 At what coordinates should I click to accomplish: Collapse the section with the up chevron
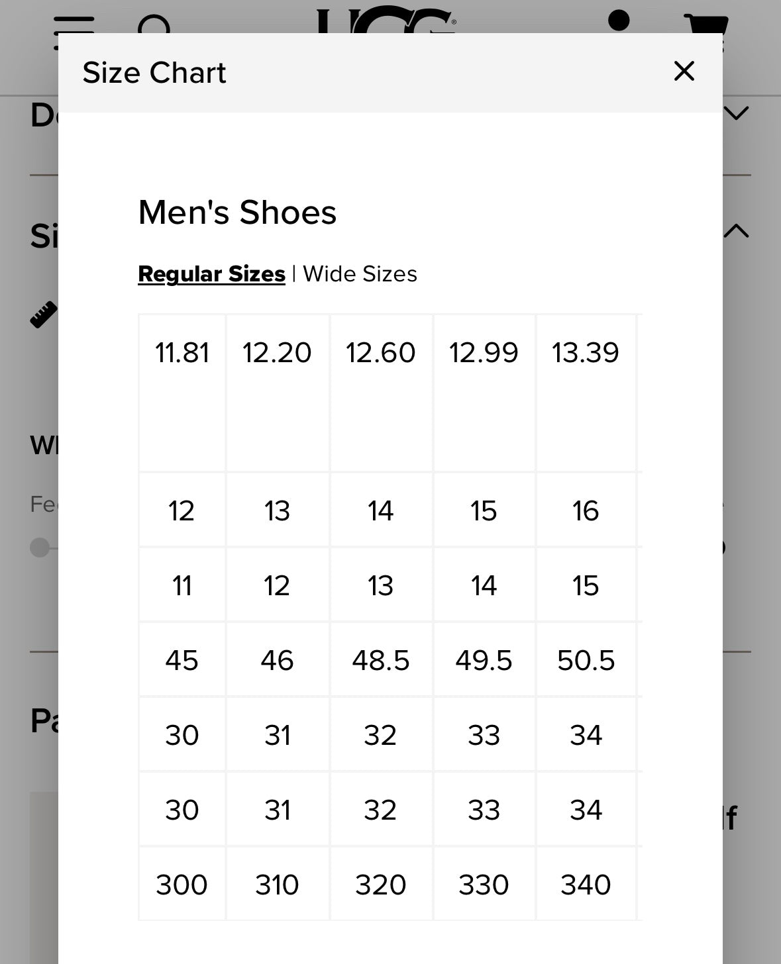pyautogui.click(x=736, y=230)
